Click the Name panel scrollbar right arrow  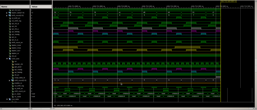pos(29,108)
